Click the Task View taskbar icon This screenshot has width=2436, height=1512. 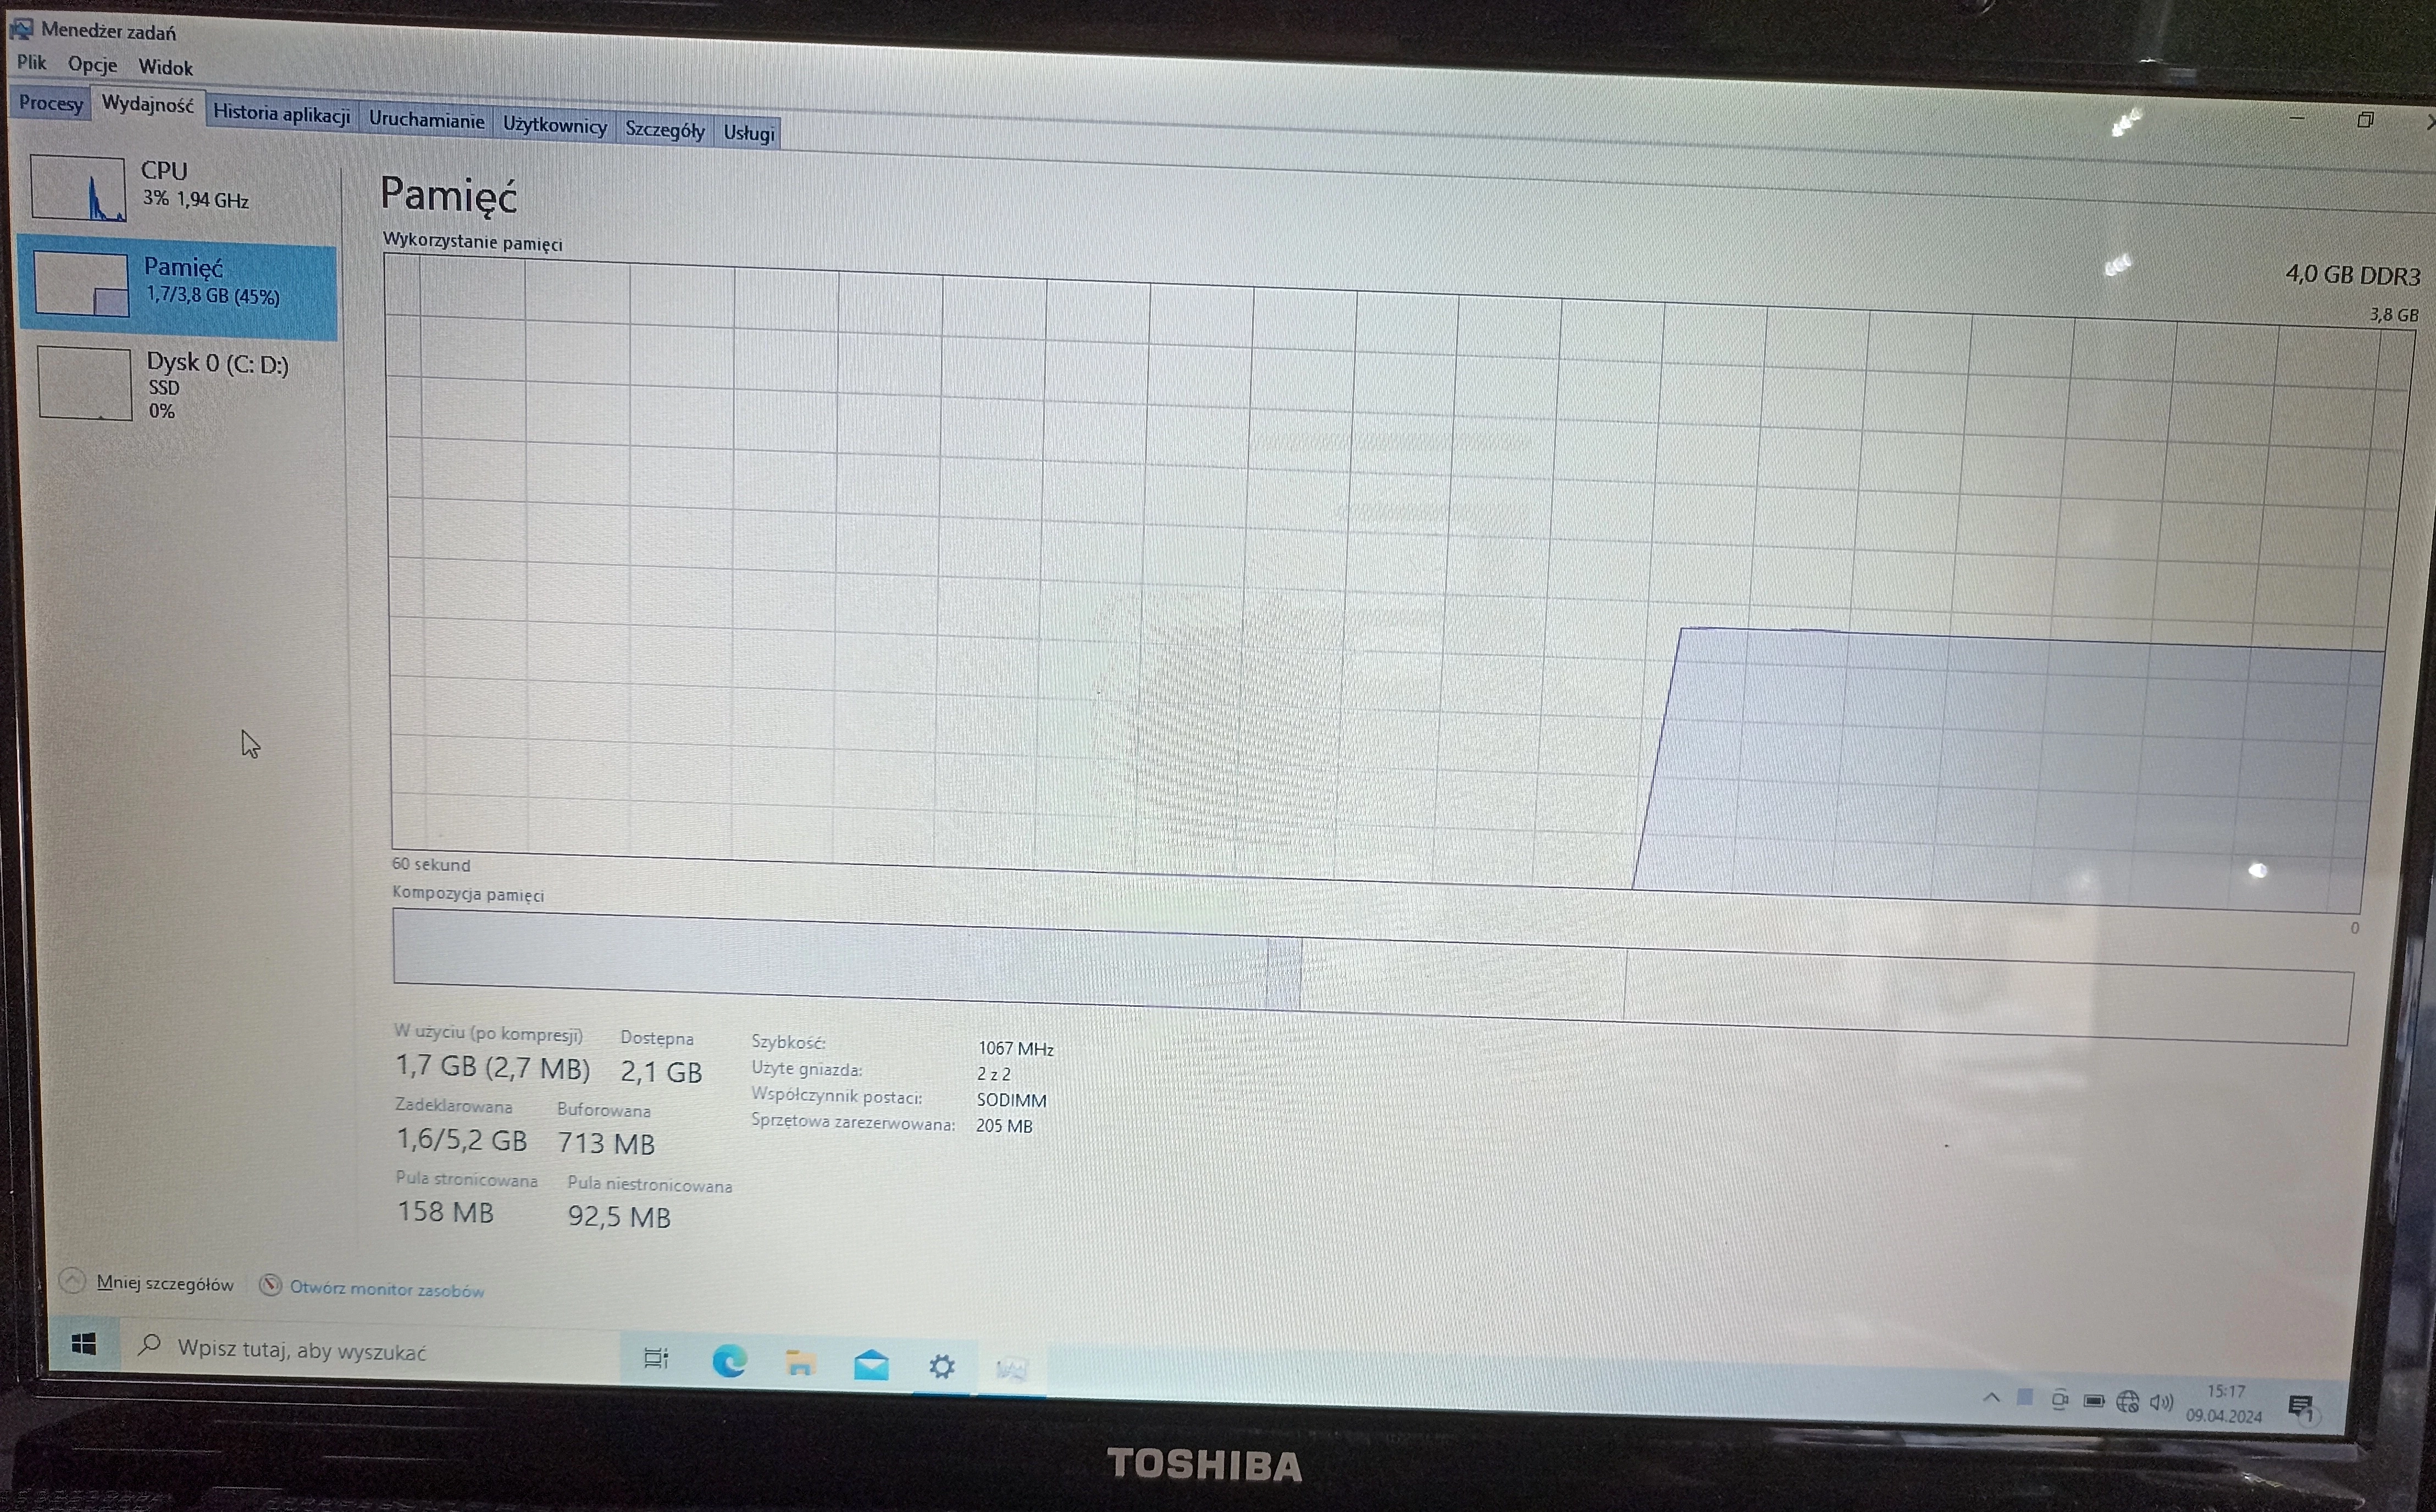[x=656, y=1358]
